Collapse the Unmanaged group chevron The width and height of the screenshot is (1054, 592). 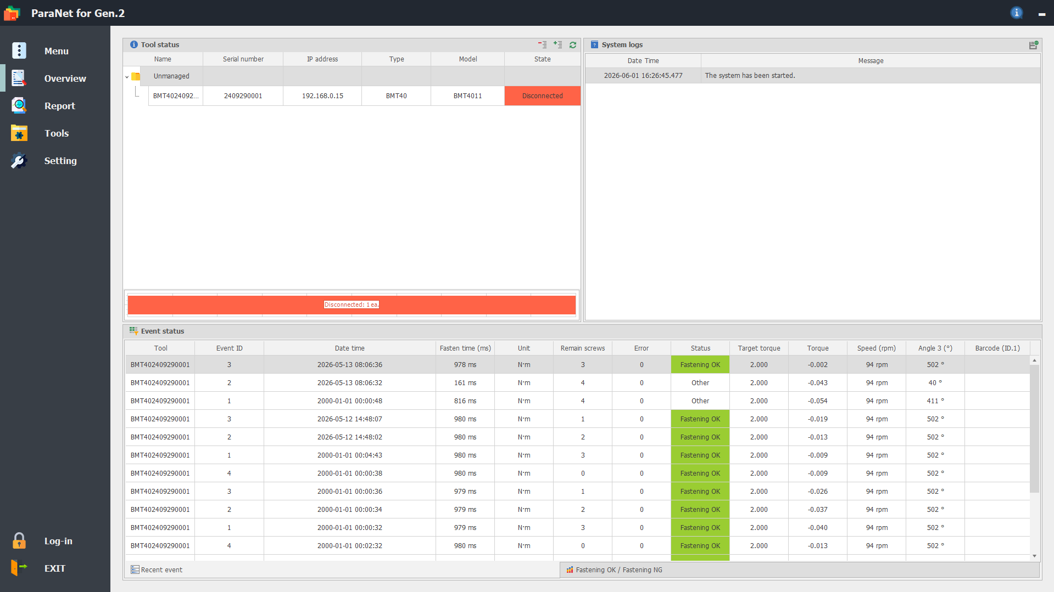[127, 77]
